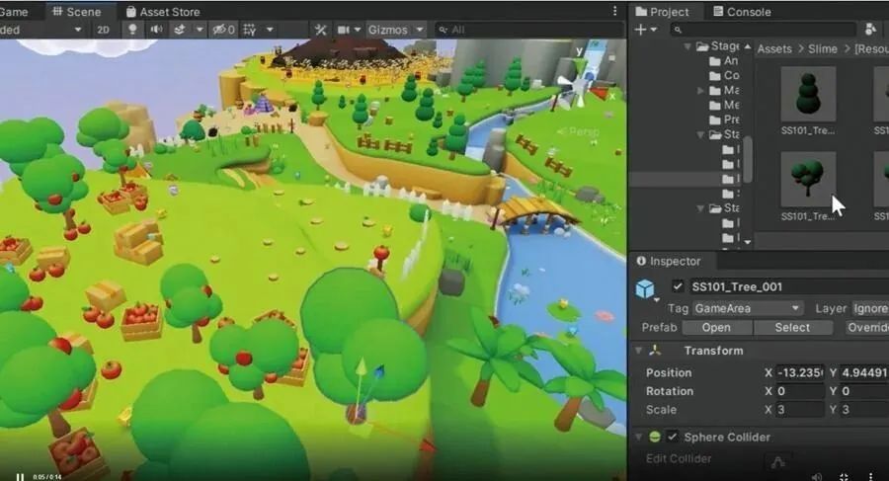Toggle scene audio with the speaker icon
Screen dimensions: 889x481
(x=155, y=30)
